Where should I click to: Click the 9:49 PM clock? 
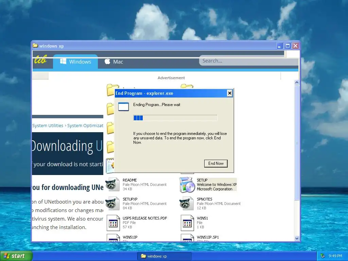pos(335,256)
